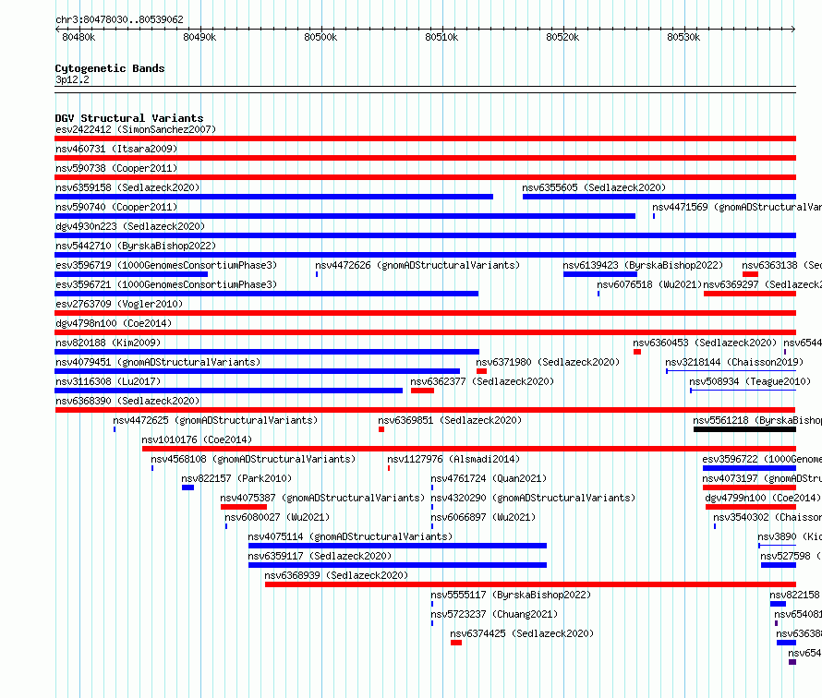Select the 3p12.2 cytogenetic band label

72,79
